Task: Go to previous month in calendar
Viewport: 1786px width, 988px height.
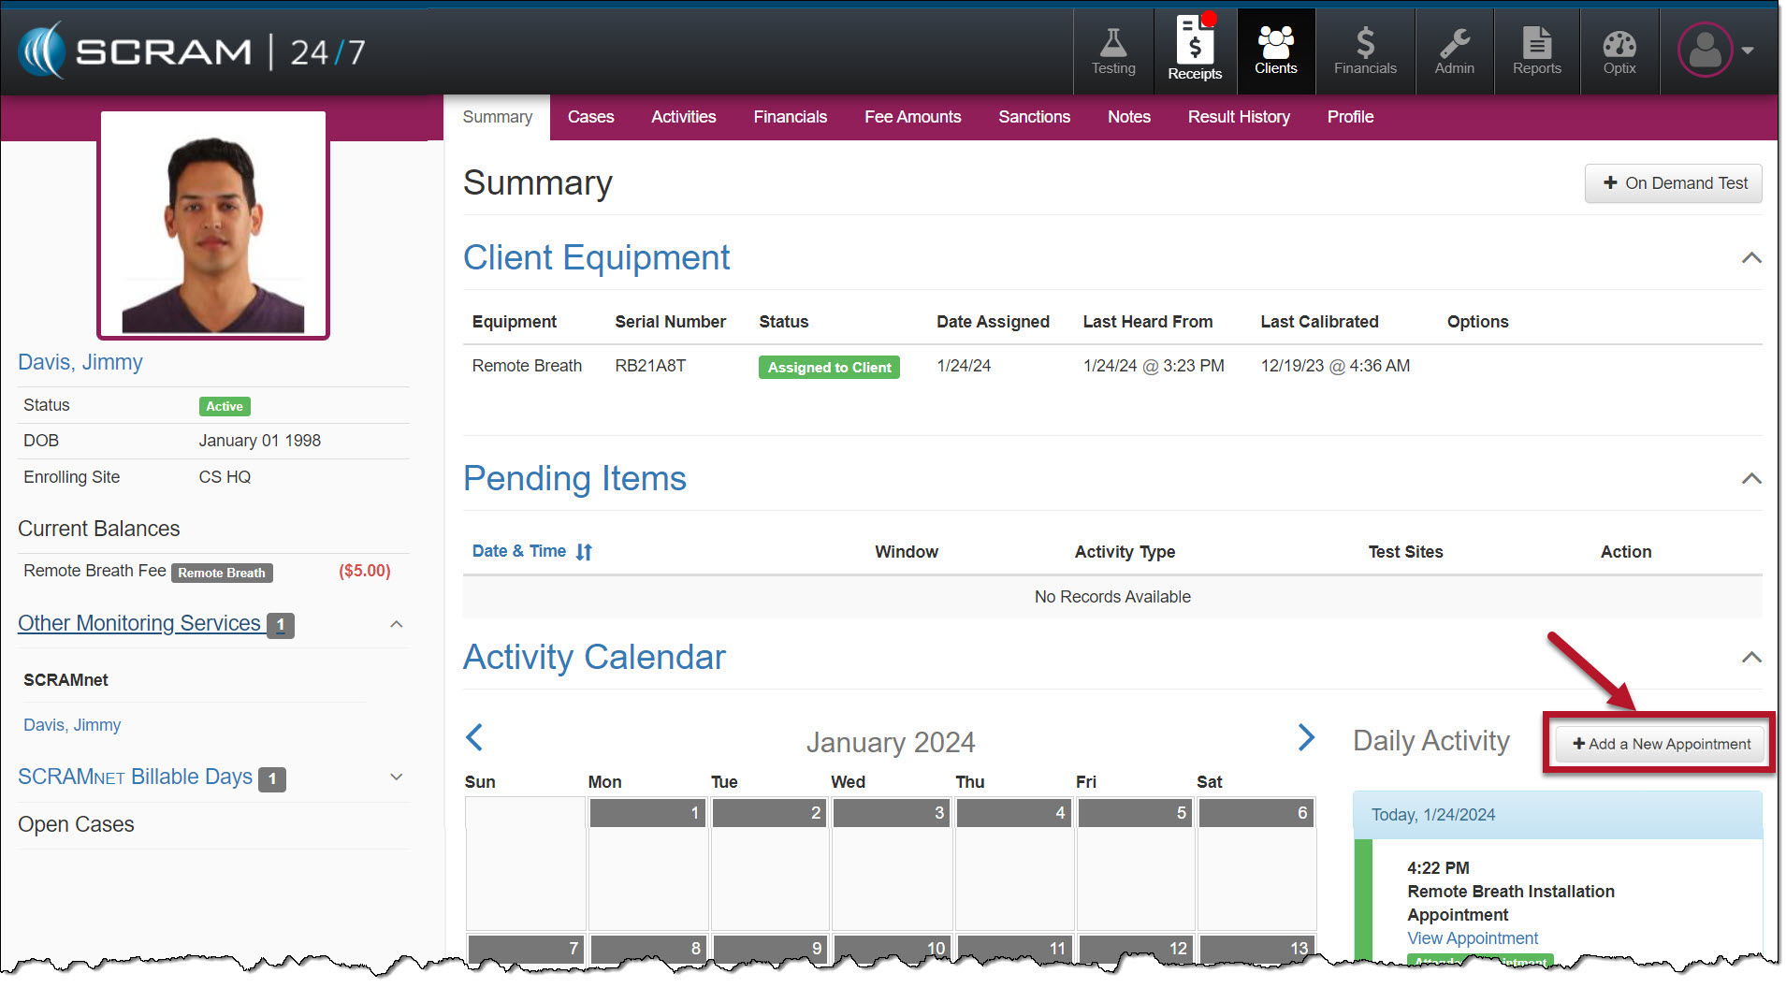Action: 474,738
